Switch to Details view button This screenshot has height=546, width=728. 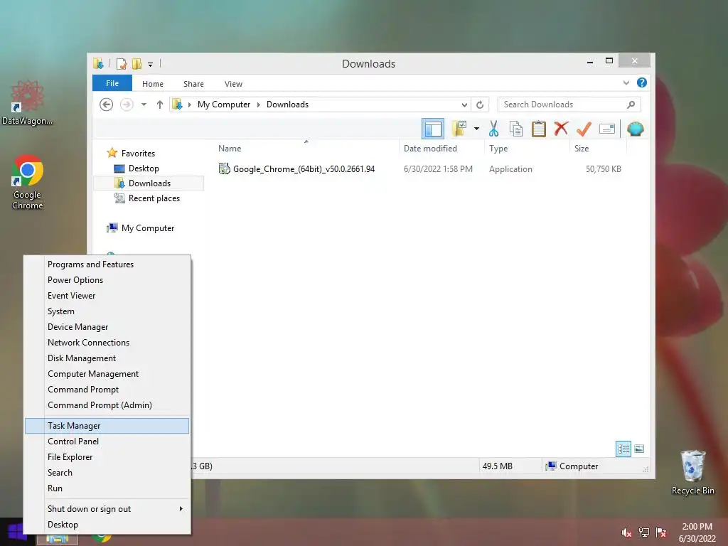(x=623, y=449)
